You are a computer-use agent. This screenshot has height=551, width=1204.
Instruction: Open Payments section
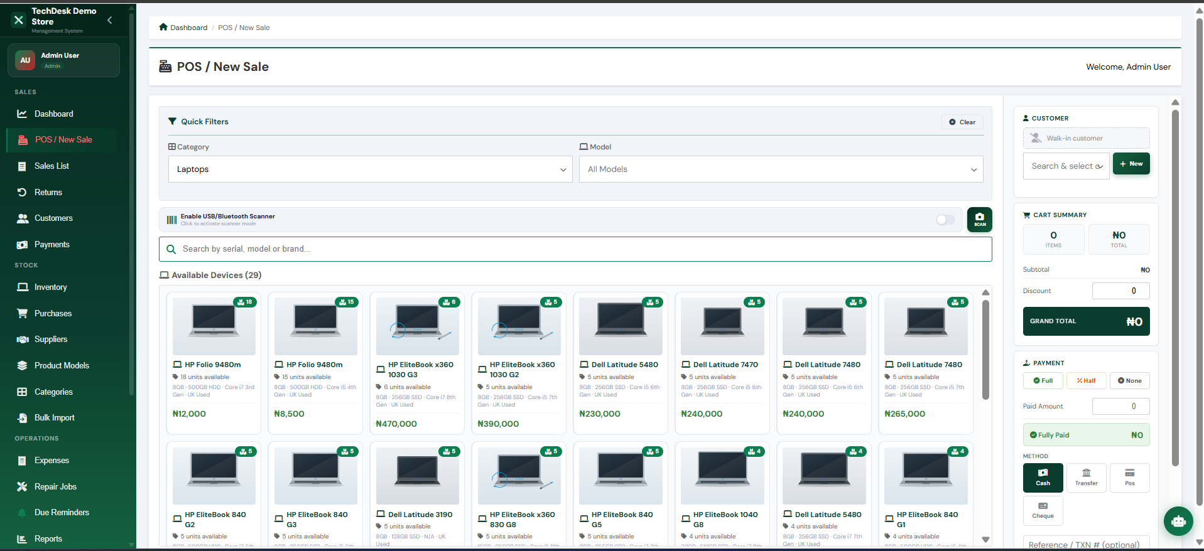click(x=62, y=244)
